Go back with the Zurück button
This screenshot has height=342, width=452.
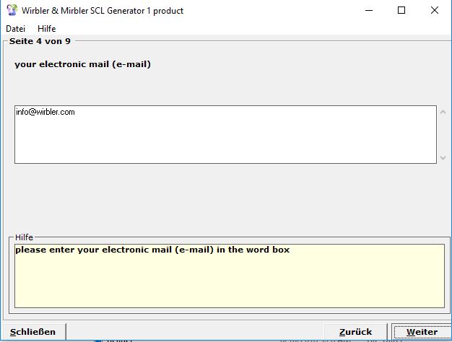click(356, 332)
